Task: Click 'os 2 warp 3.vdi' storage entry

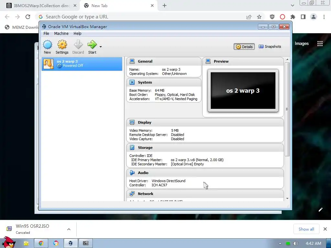Action: [x=197, y=160]
